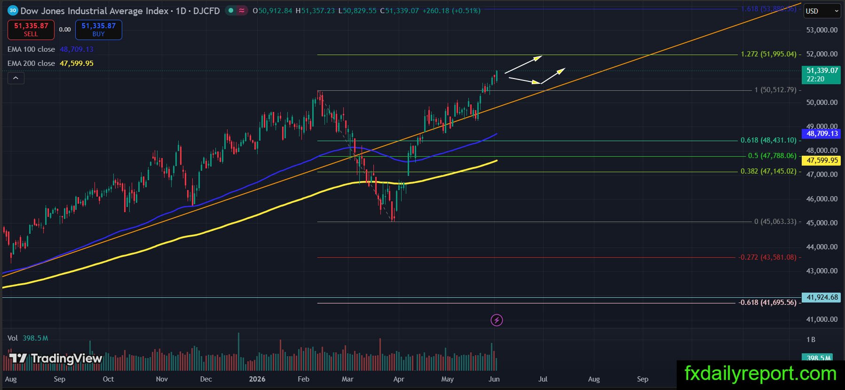This screenshot has height=390, width=845.
Task: Click 44,000.00 on the price axis
Action: (x=822, y=247)
